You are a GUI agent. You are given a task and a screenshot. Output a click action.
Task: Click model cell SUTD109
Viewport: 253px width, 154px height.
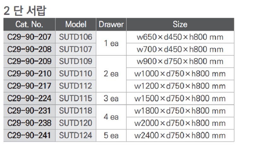[76, 62]
